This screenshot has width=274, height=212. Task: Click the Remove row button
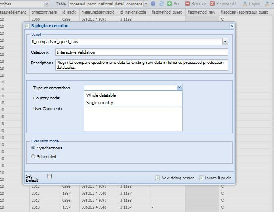(195, 3)
